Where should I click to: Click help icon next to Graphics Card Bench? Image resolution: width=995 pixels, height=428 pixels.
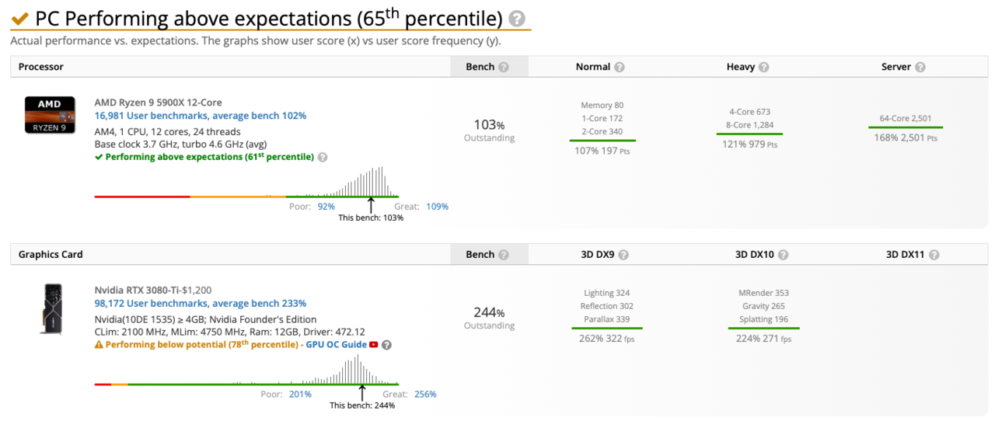tap(504, 255)
